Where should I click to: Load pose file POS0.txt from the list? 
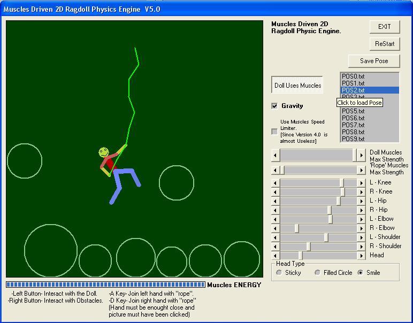(353, 76)
